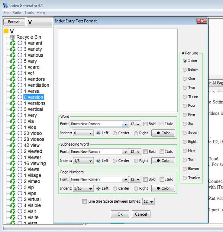Open Word Indent dropdown showing 0
This screenshot has width=223, height=232.
pos(83,133)
